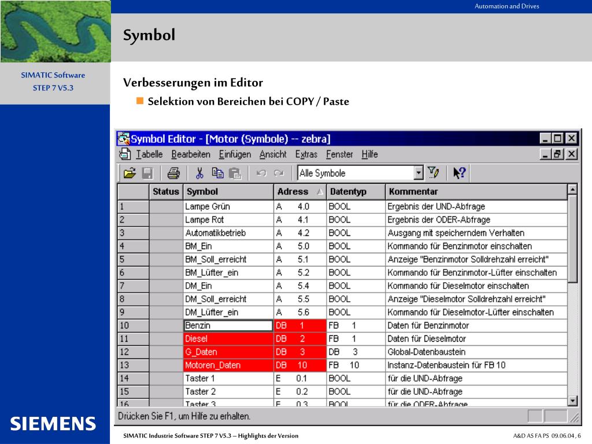Click the scrollbar down arrow
This screenshot has width=592, height=444.
pyautogui.click(x=572, y=401)
